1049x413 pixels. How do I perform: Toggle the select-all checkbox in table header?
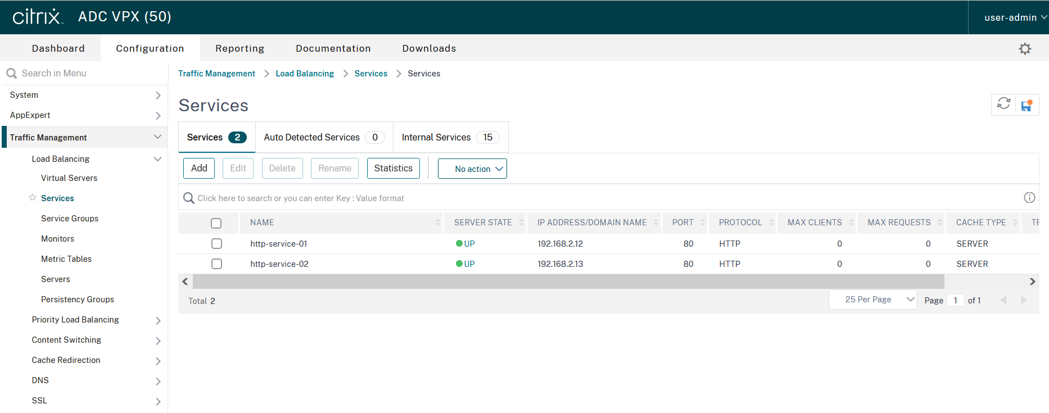pos(216,223)
